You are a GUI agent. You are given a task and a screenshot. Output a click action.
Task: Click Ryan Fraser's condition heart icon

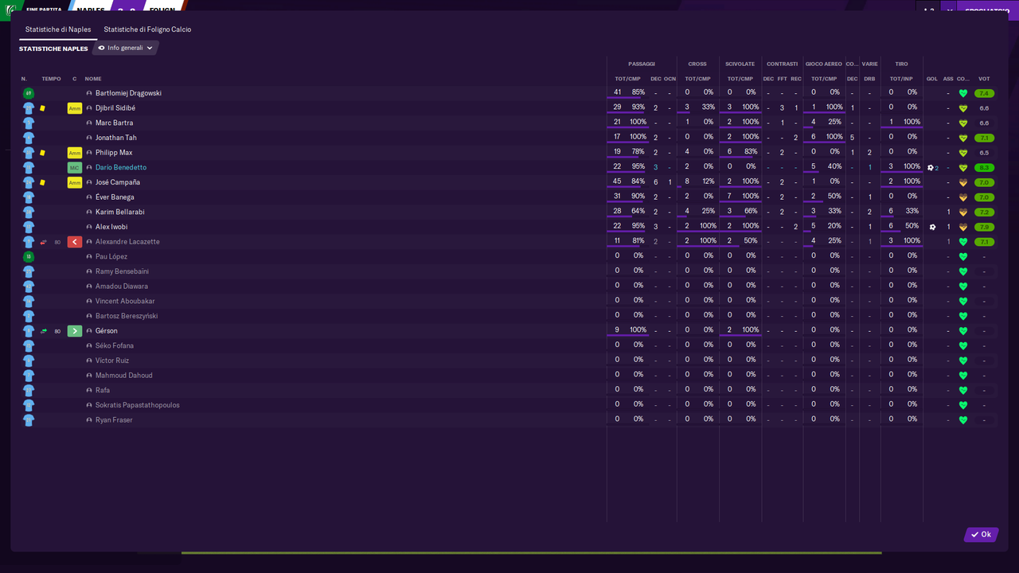963,420
